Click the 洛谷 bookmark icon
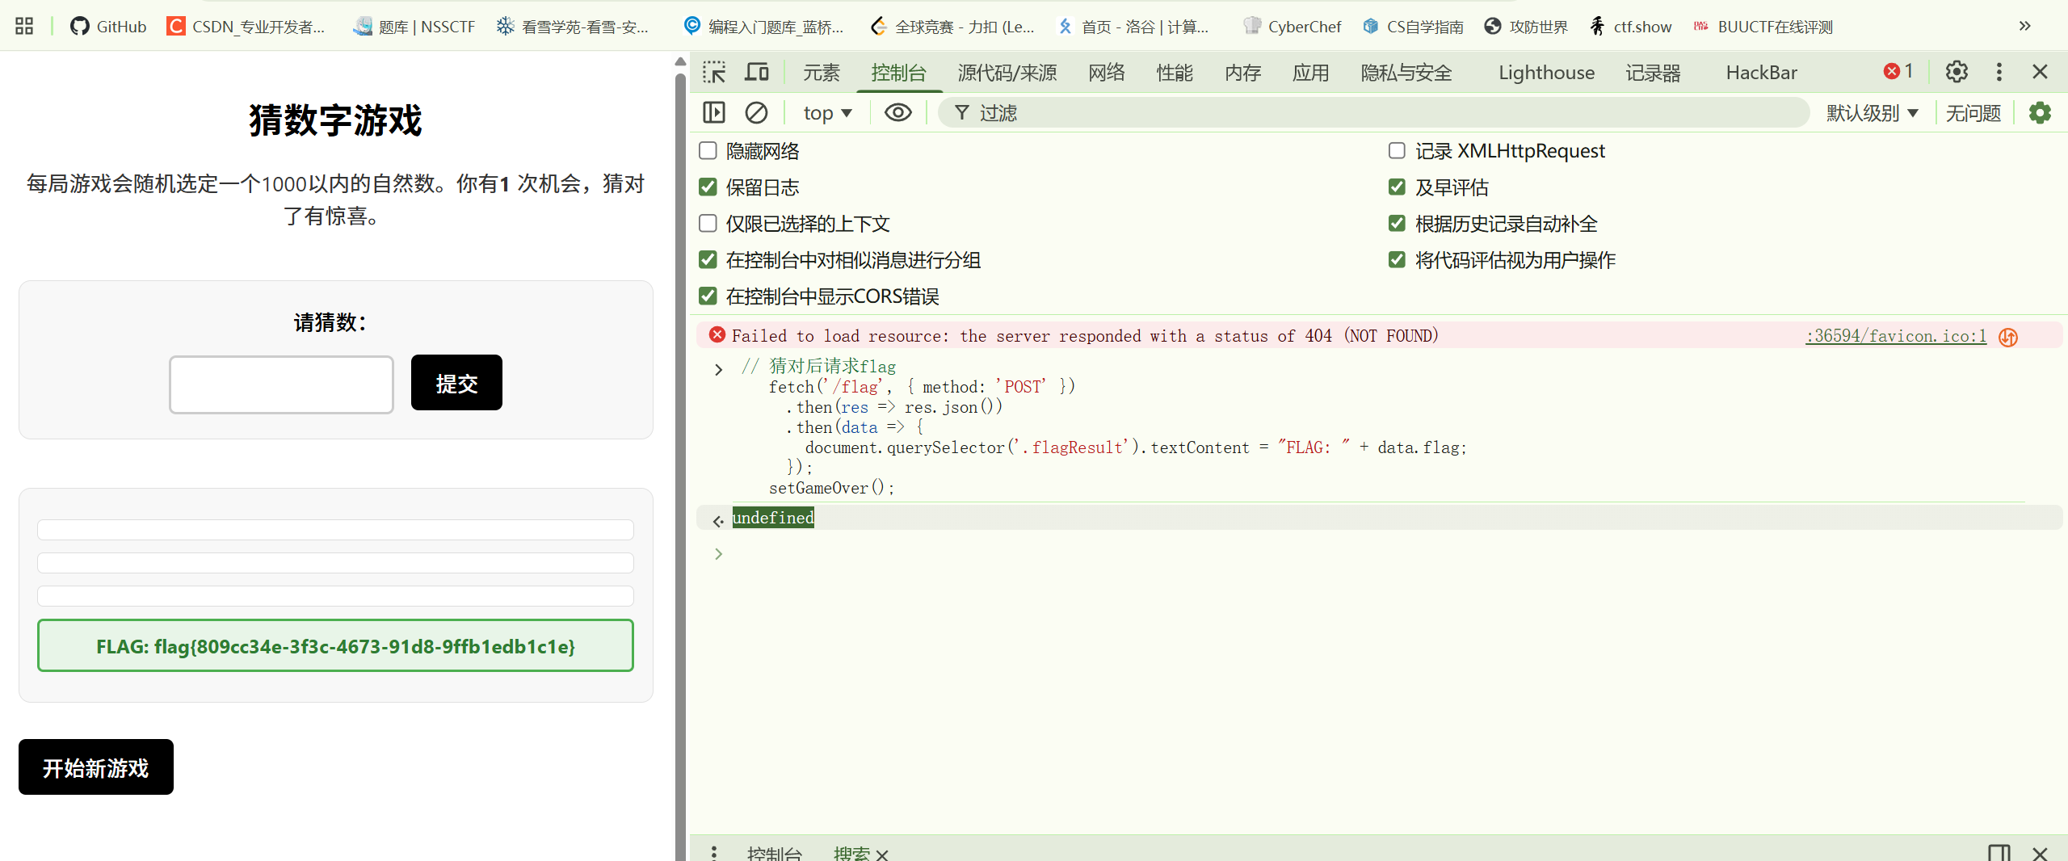Screen dimensions: 2068x861 pos(1066,27)
